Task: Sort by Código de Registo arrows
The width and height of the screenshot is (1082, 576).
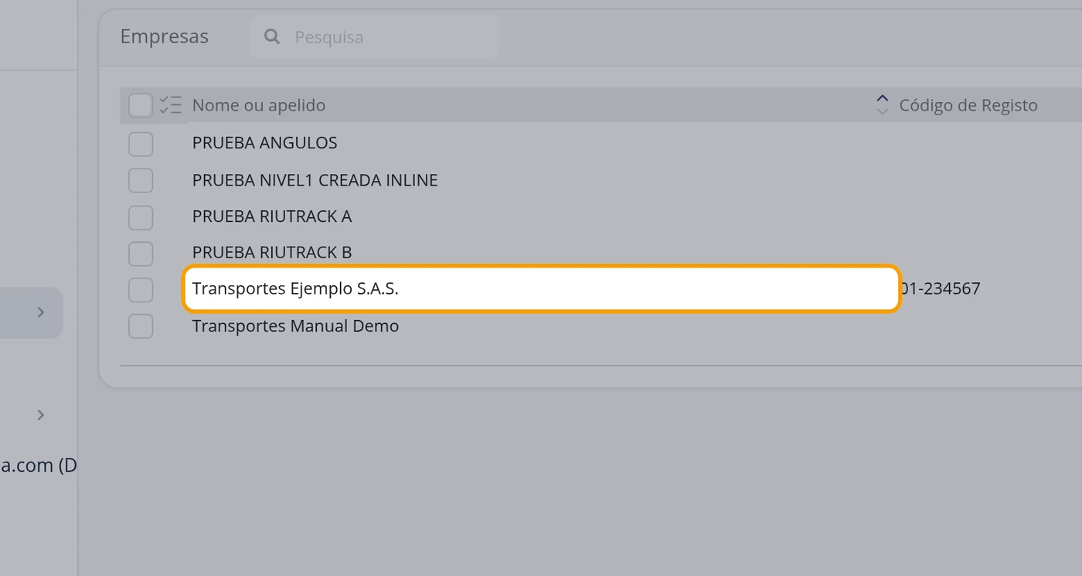Action: point(883,105)
